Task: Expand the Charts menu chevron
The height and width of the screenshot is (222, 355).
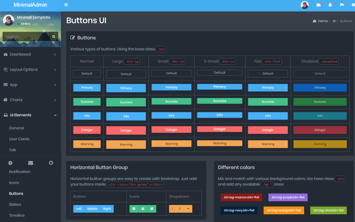Action: pos(55,100)
